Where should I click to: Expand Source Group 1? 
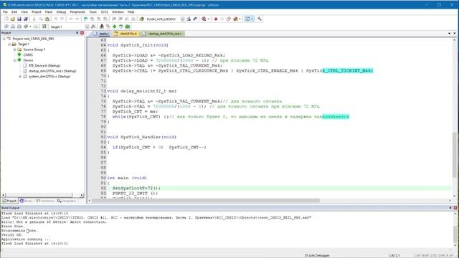tap(14, 49)
